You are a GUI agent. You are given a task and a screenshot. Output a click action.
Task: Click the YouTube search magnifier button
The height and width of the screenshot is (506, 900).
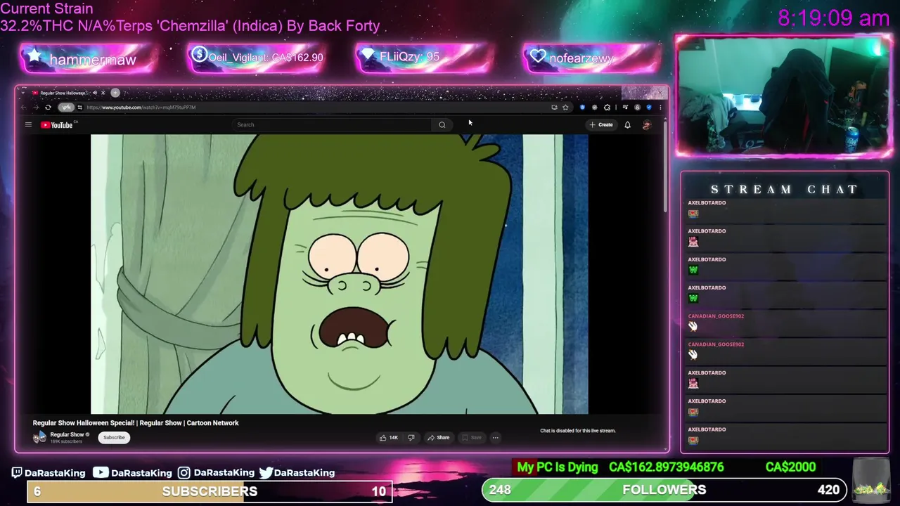point(442,125)
